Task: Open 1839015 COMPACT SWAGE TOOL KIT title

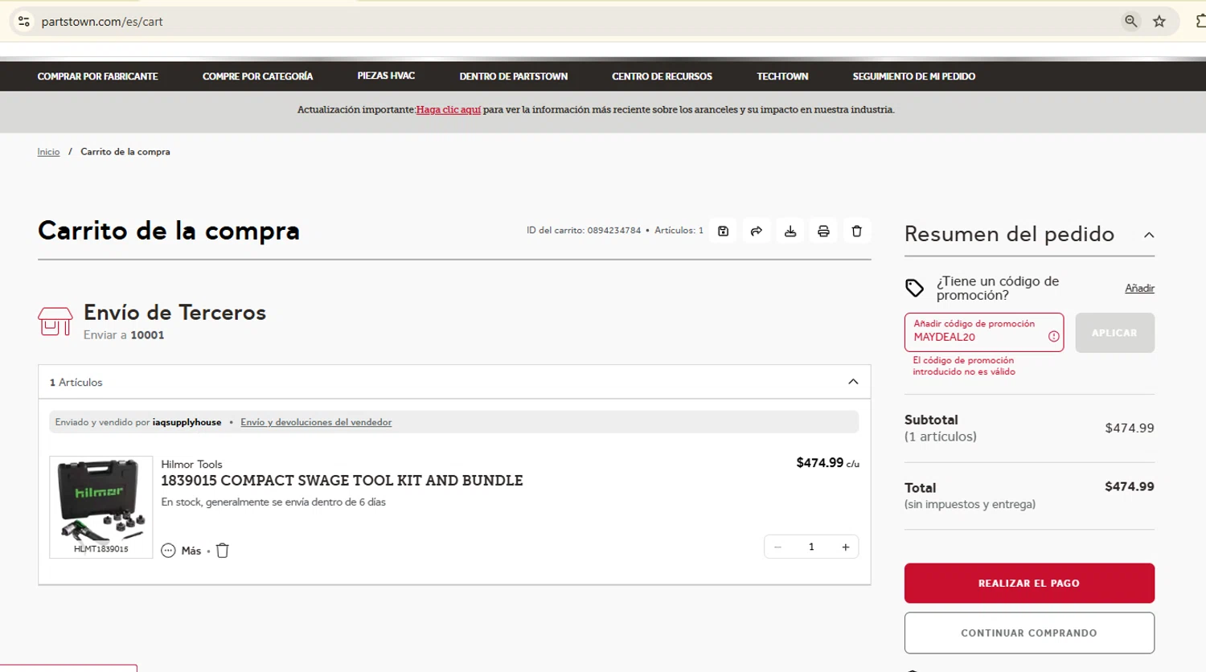Action: click(x=342, y=481)
